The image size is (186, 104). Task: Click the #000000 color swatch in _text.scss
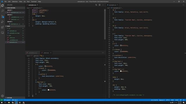pyautogui.click(x=49, y=70)
